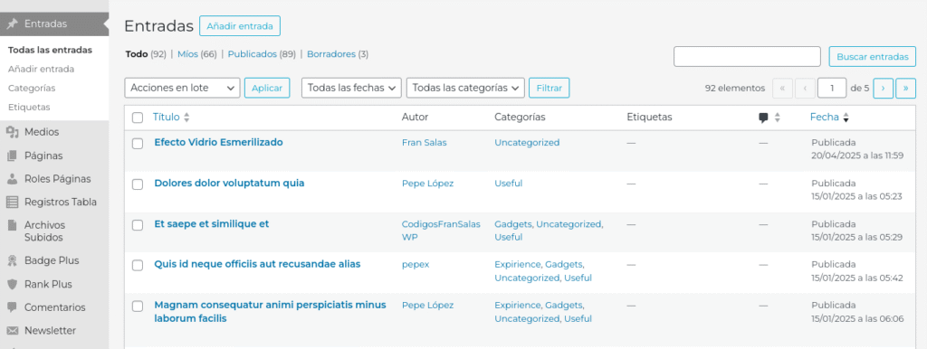Open the Efecto Vidrio Esmerilizado post
The height and width of the screenshot is (349, 927).
[218, 142]
